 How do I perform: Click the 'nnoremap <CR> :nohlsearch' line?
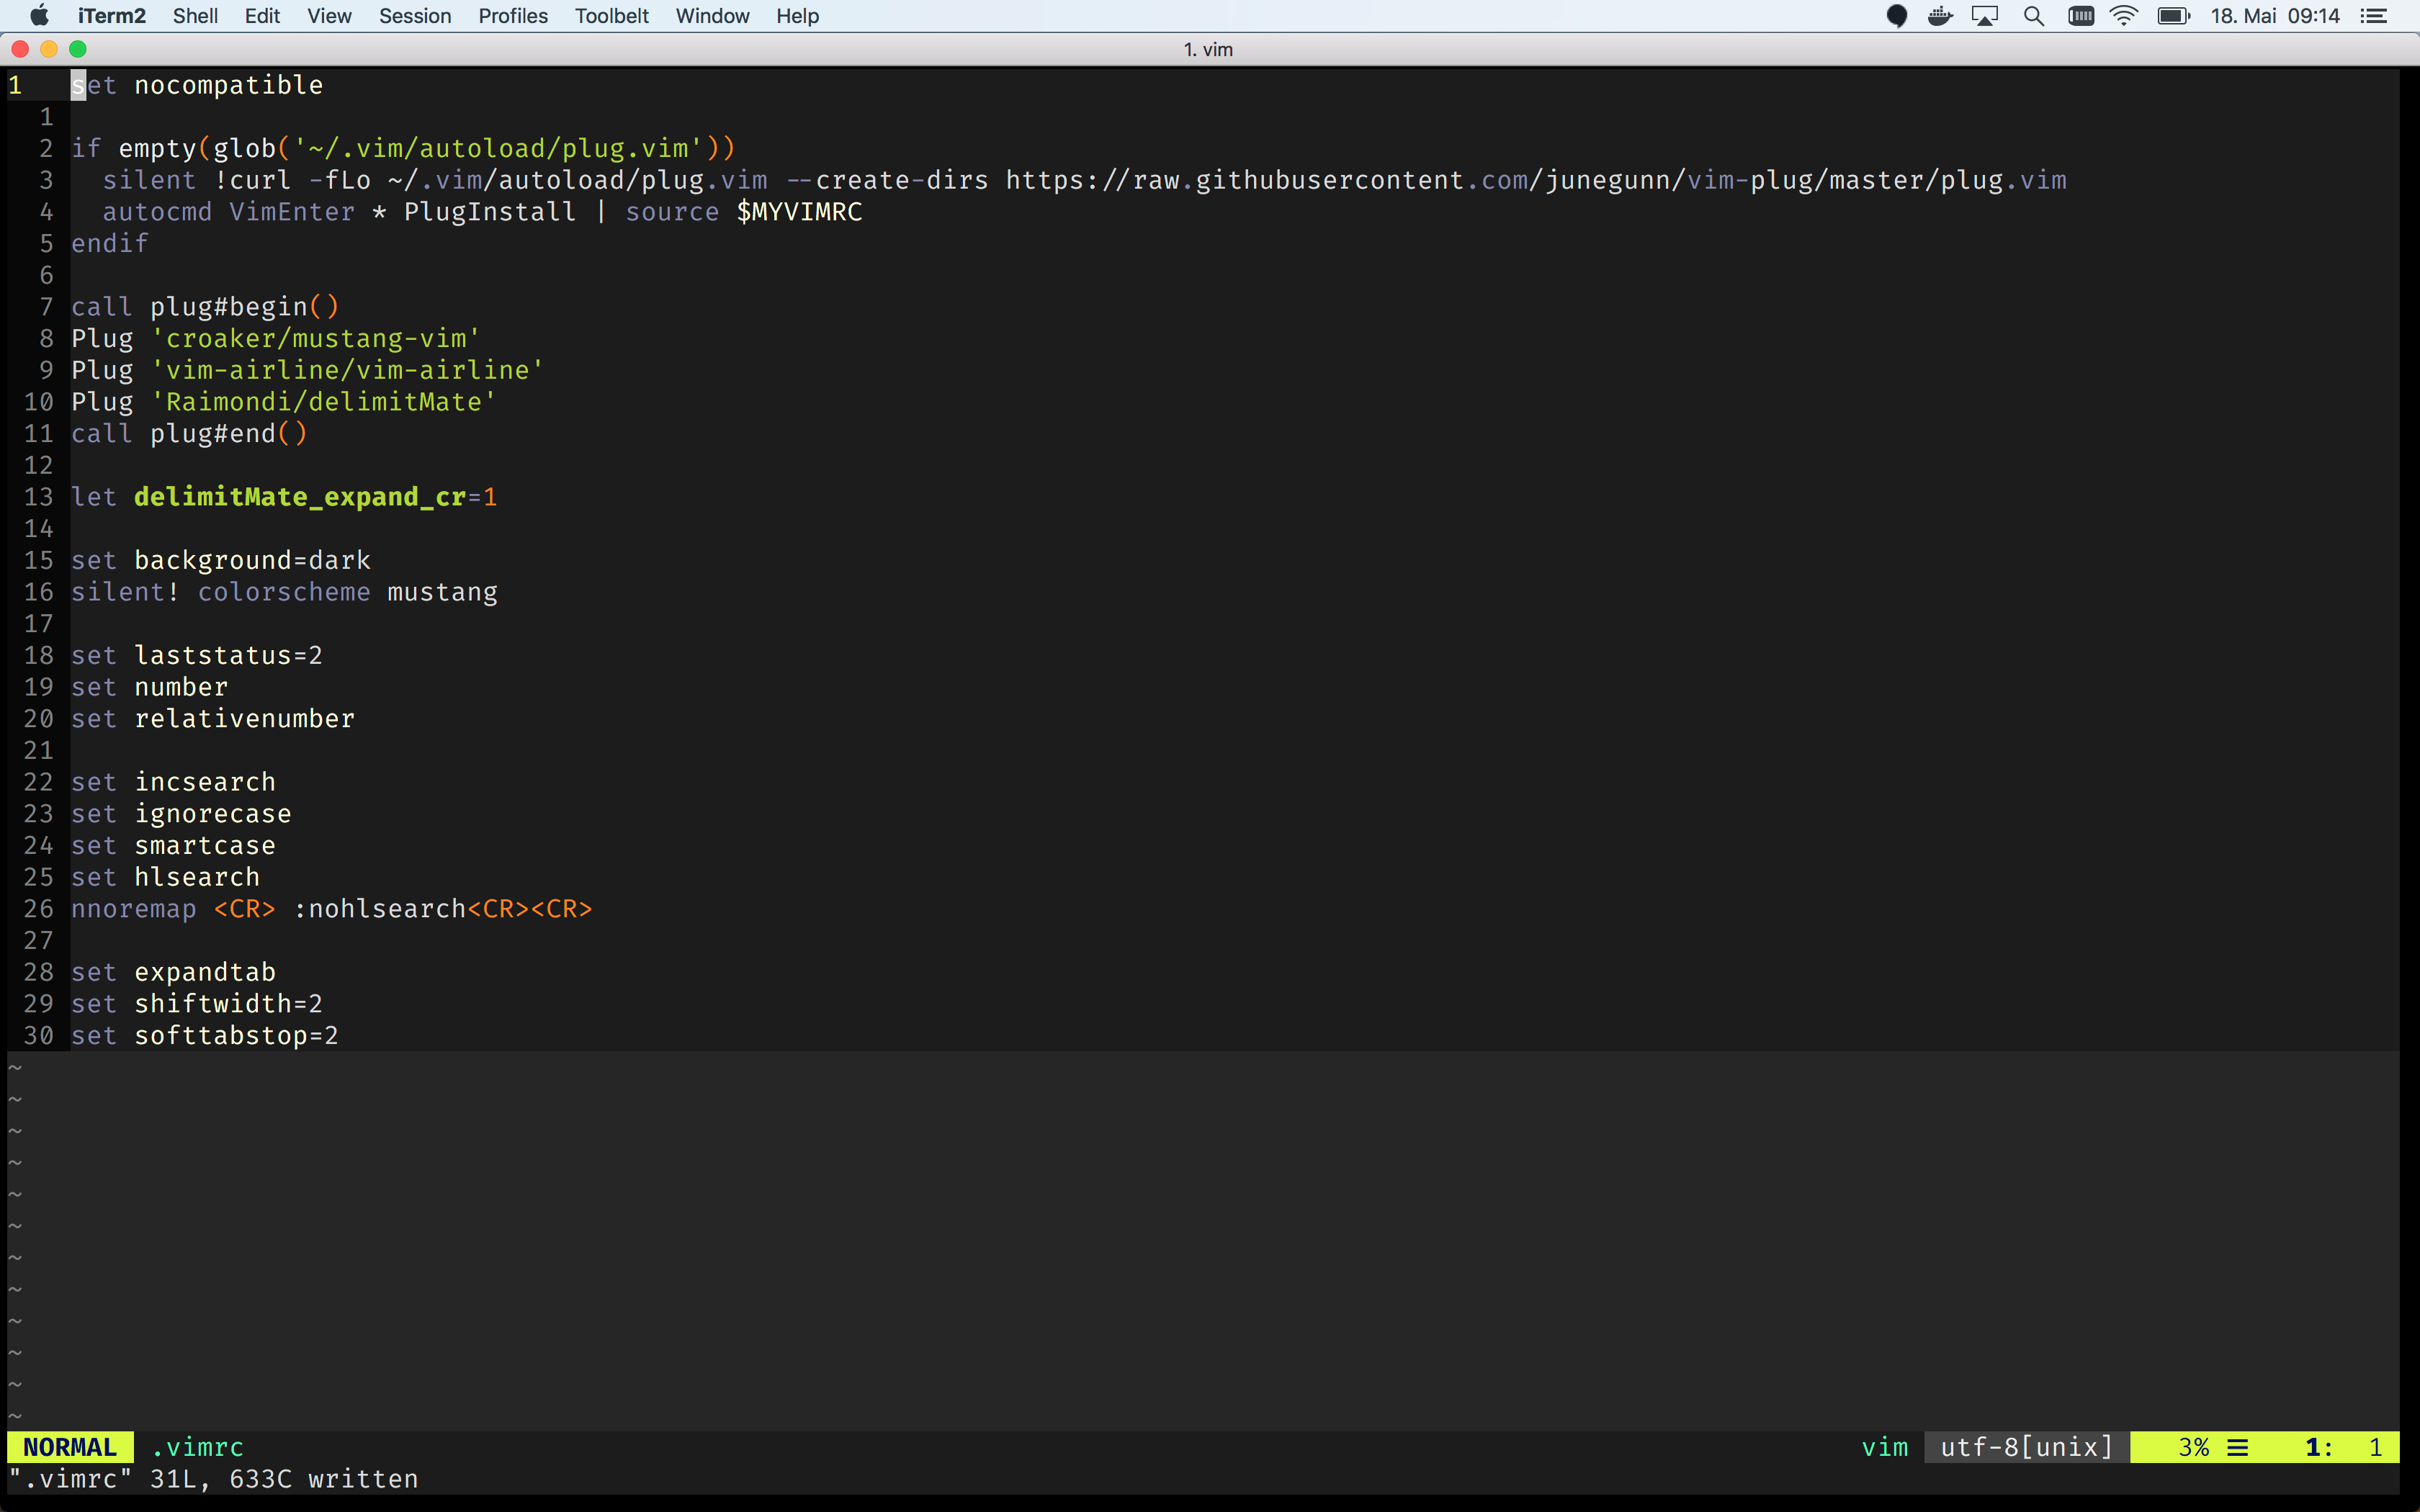point(332,909)
